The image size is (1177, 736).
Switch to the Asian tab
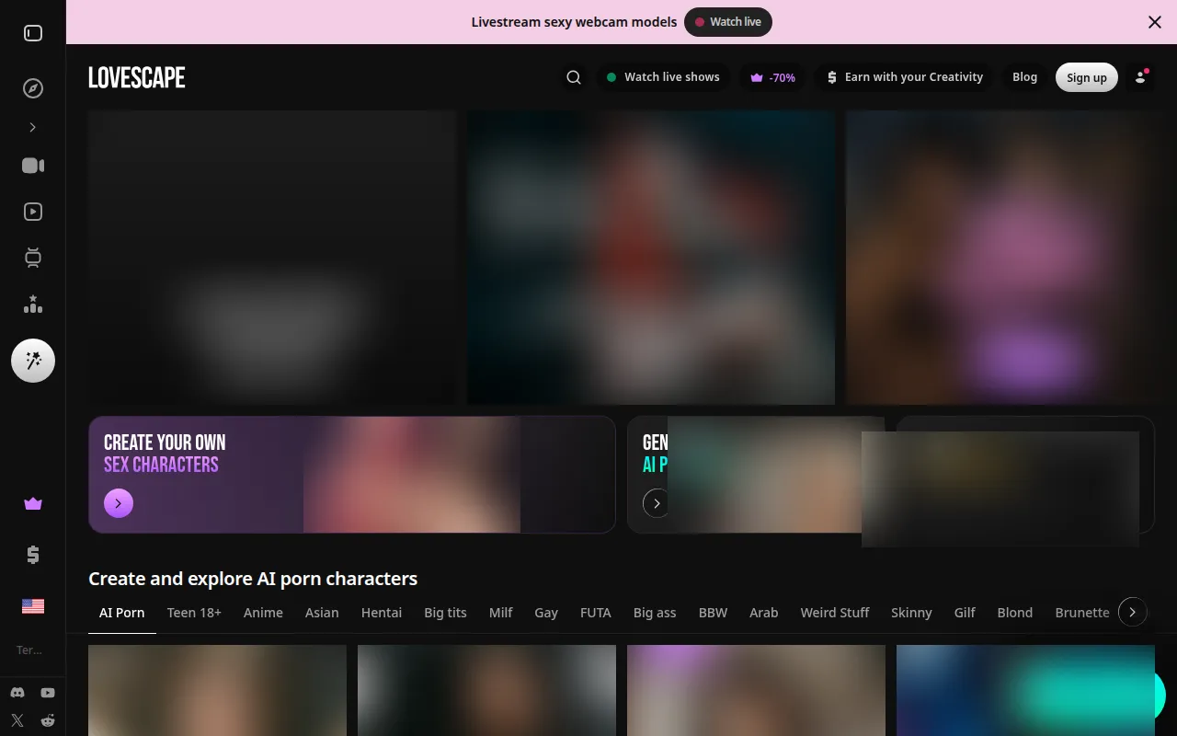pyautogui.click(x=322, y=613)
